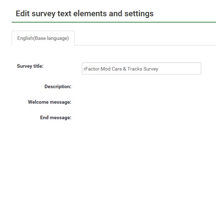Viewport: 216px width, 207px height.
Task: Select the English(Base language) tab
Action: pos(43,38)
